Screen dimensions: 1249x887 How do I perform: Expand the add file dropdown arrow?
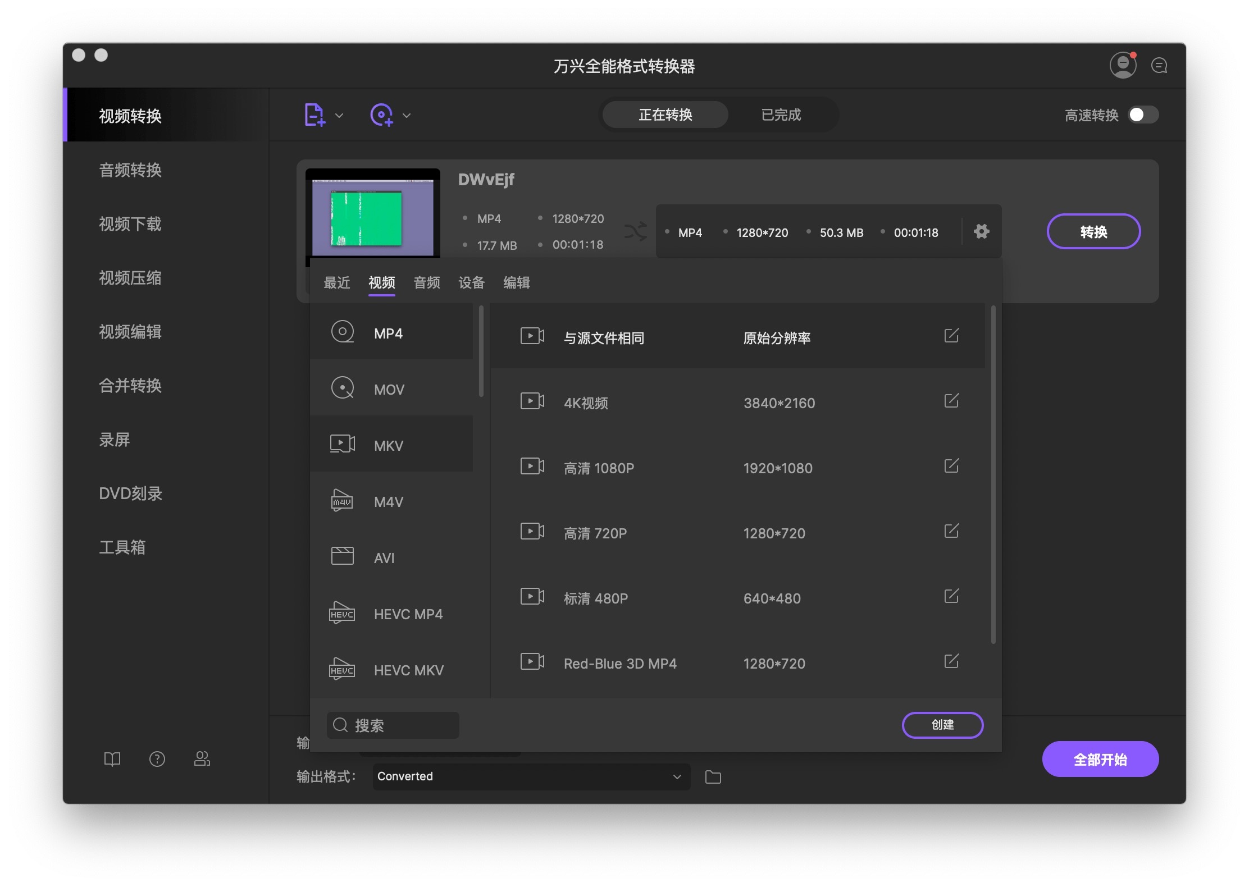339,116
